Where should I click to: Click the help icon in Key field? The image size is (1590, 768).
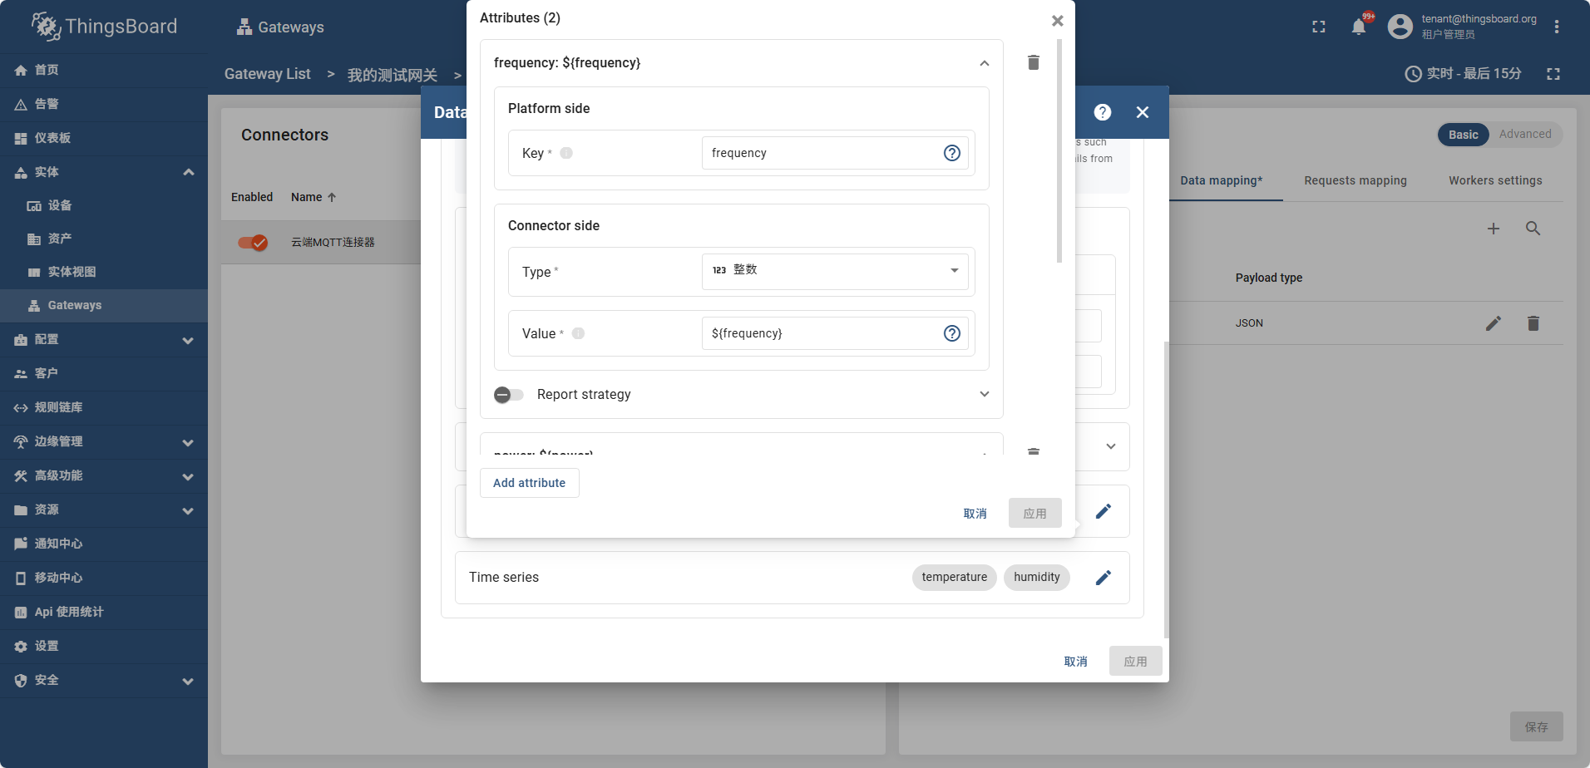tap(951, 153)
